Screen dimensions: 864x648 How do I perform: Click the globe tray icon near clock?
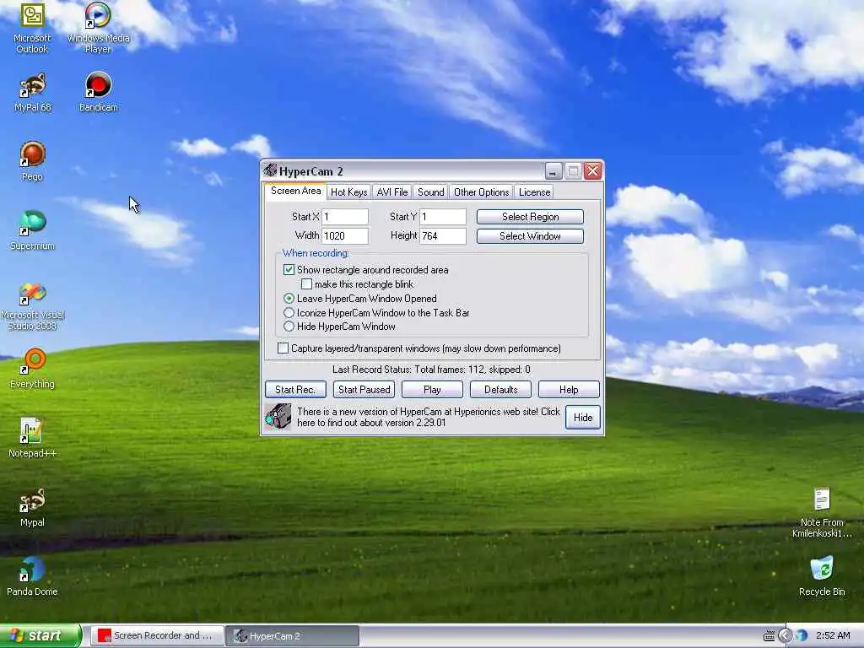(802, 636)
